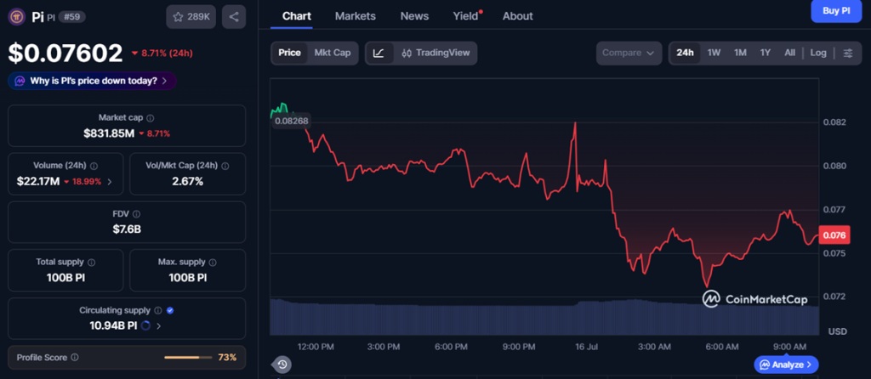
Task: Click the $831.85M market cap value
Action: (x=109, y=133)
